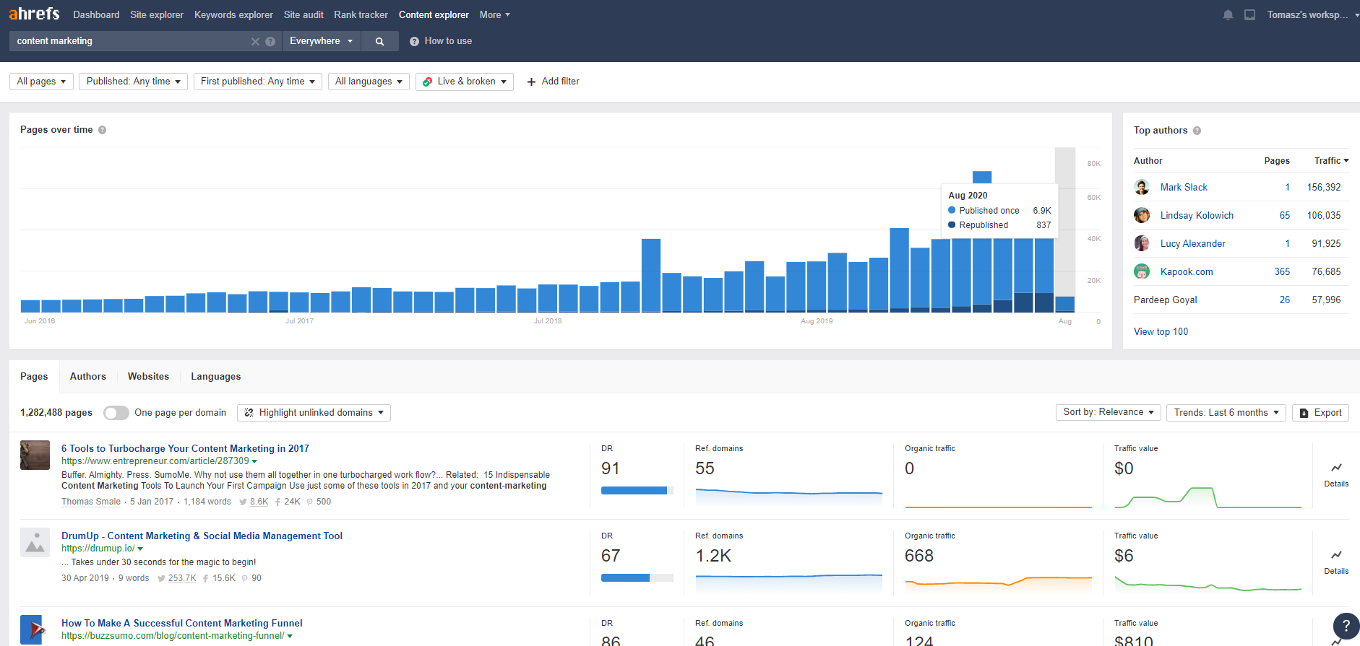This screenshot has width=1360, height=646.
Task: Expand entrepreneur.com URL dropdown arrow
Action: 254,461
